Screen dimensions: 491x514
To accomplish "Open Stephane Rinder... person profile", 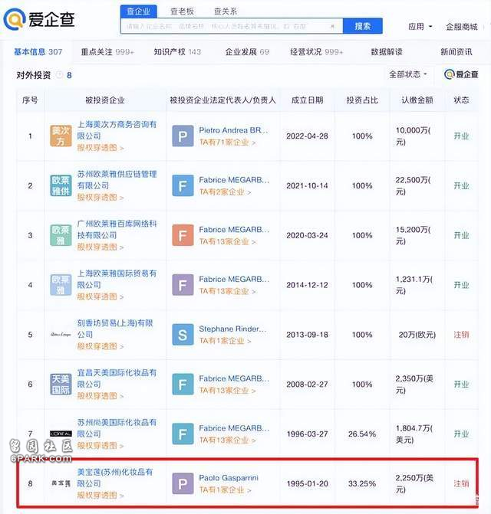I will pos(232,329).
